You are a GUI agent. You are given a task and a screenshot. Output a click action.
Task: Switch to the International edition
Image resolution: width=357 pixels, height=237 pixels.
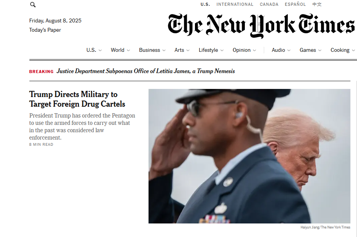pos(235,4)
